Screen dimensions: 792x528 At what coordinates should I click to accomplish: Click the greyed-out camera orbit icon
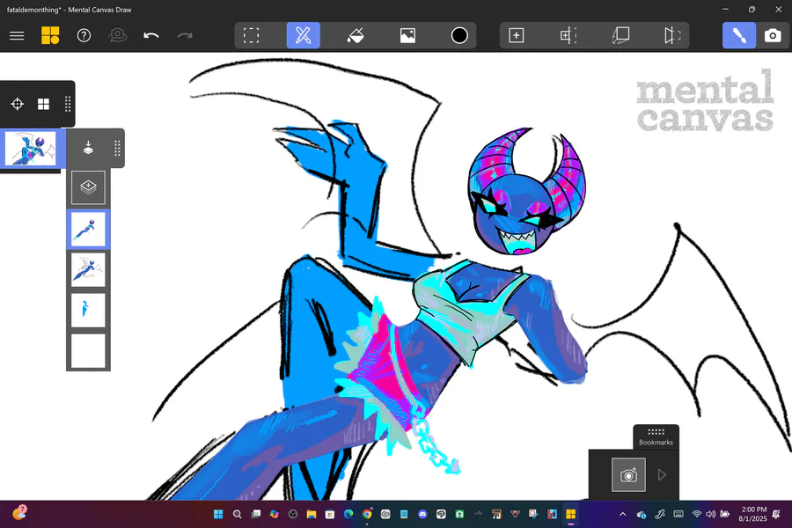(117, 35)
